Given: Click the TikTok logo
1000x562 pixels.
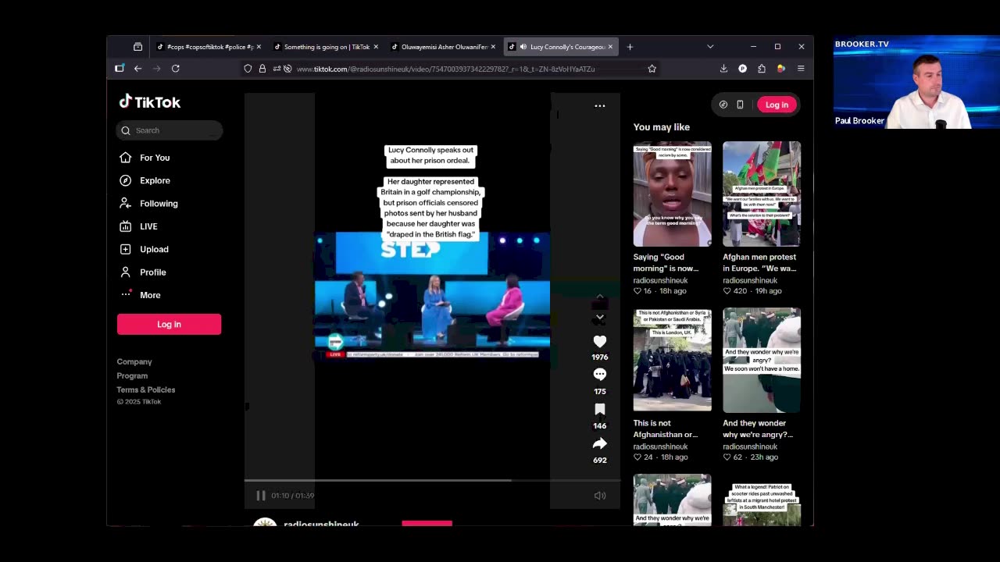Looking at the screenshot, I should tap(149, 102).
